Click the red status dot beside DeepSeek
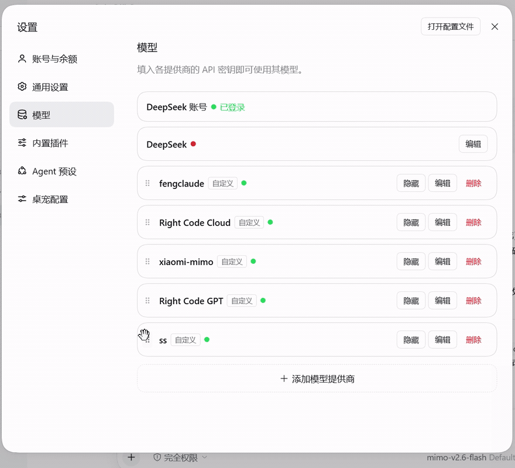Image resolution: width=515 pixels, height=468 pixels. pyautogui.click(x=193, y=144)
